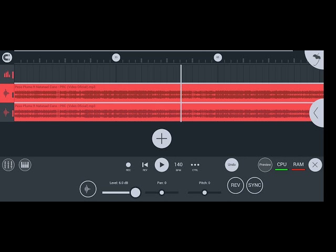
Task: Click the empty drum track lane
Action: tap(169, 73)
